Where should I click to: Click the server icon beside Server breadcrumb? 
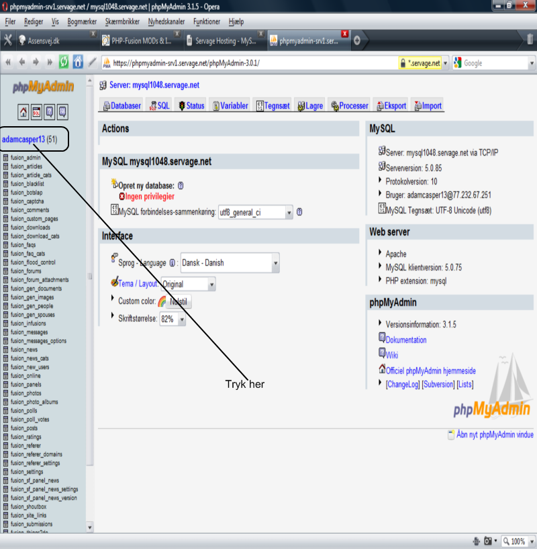(x=103, y=85)
